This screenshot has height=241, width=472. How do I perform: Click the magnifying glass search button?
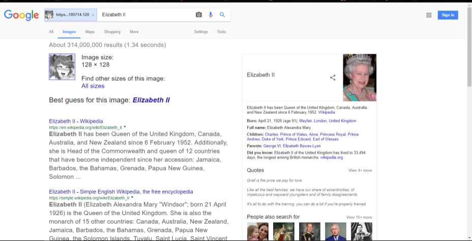point(222,15)
